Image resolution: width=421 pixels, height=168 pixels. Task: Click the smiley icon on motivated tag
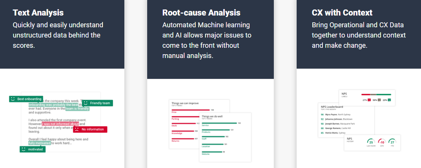[x=23, y=149]
